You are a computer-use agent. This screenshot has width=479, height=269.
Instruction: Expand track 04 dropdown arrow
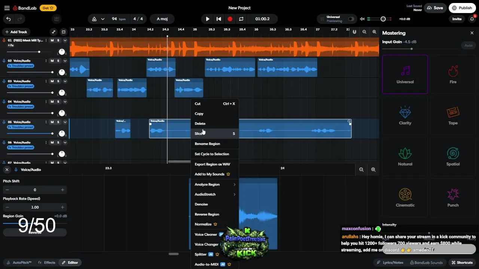tap(65, 102)
